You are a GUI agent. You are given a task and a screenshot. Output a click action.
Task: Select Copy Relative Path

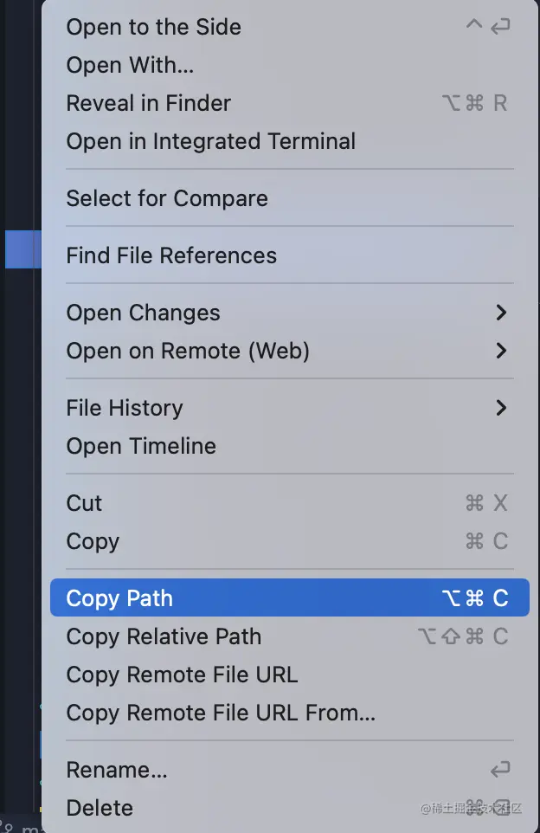coord(164,636)
